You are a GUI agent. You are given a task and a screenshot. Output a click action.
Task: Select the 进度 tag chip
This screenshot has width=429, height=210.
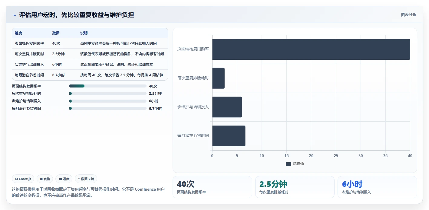64,179
